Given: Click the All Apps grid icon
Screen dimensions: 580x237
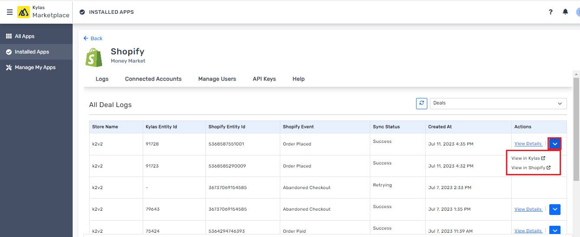Looking at the screenshot, I should click(x=9, y=36).
